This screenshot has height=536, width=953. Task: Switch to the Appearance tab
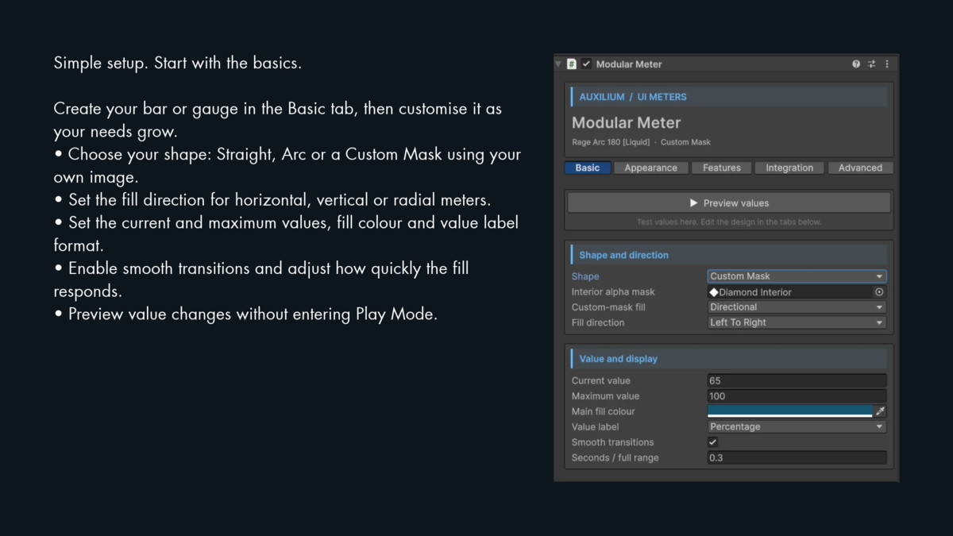[x=650, y=168]
